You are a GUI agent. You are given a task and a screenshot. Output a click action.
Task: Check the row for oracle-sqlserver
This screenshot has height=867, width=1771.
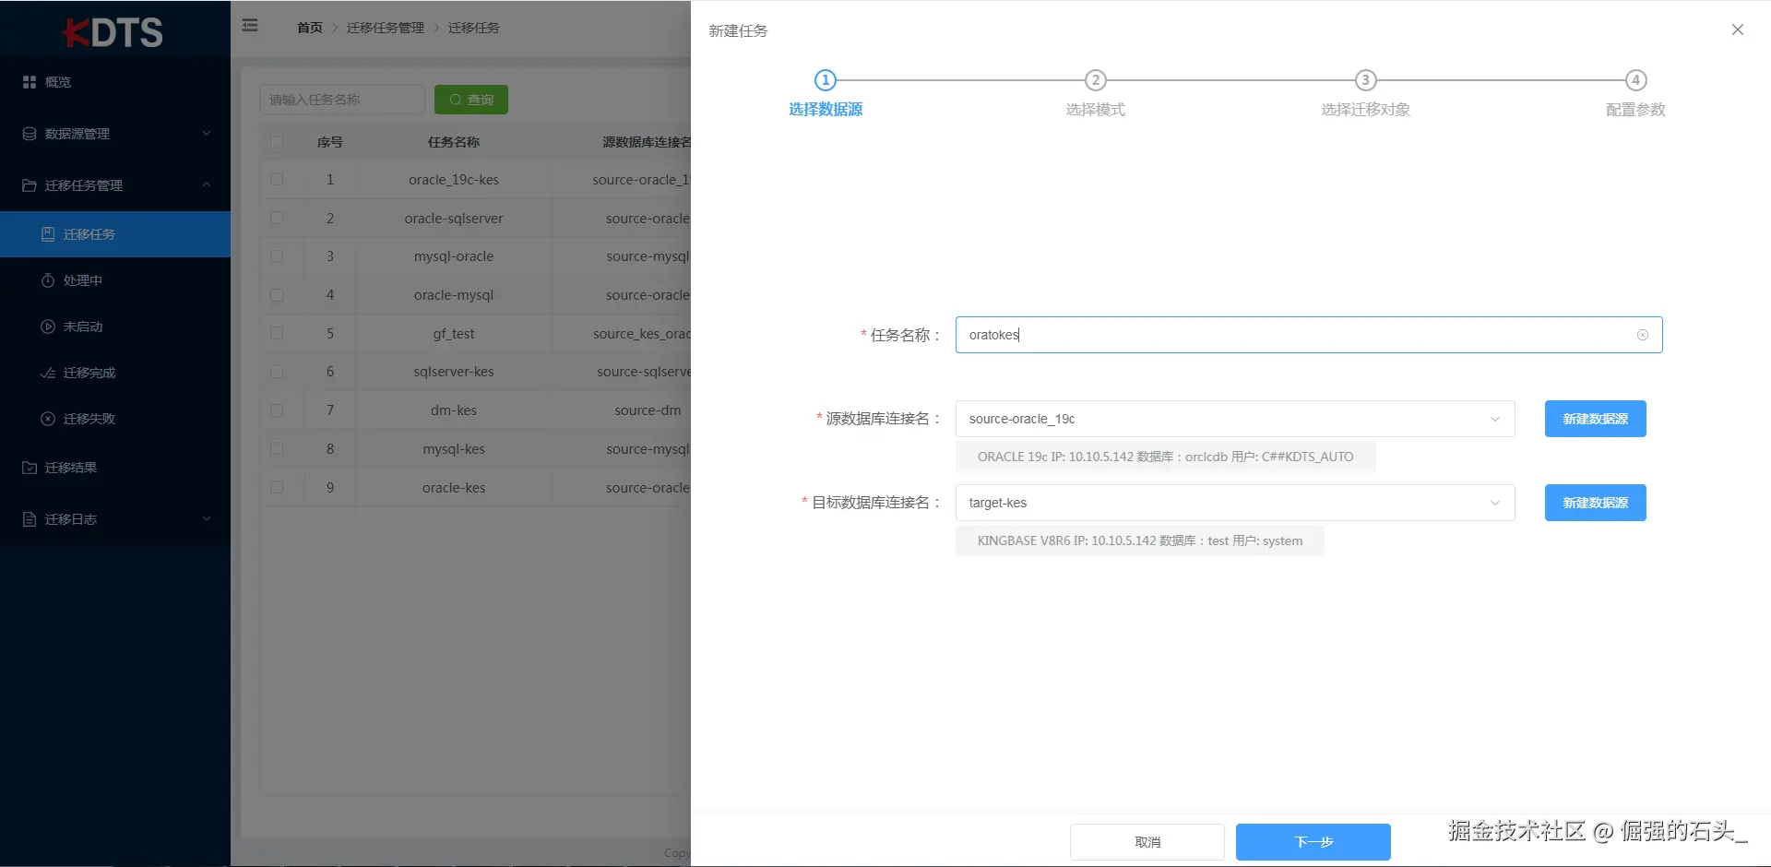[277, 219]
